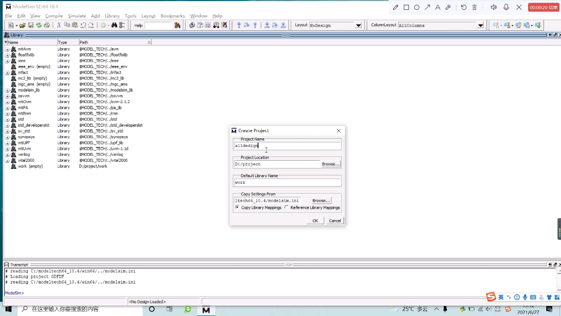Viewport: 561px width, 316px height.
Task: Click the trash delete annotations icon
Action: click(x=474, y=7)
